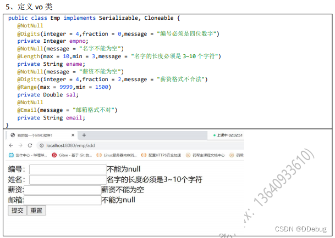Select the 我的第一个MVC程序 browser tab
335x238 pixels.
(x=42, y=135)
